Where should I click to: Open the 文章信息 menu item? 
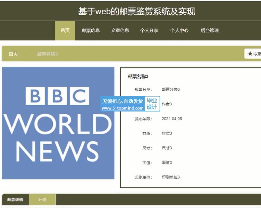pos(120,31)
